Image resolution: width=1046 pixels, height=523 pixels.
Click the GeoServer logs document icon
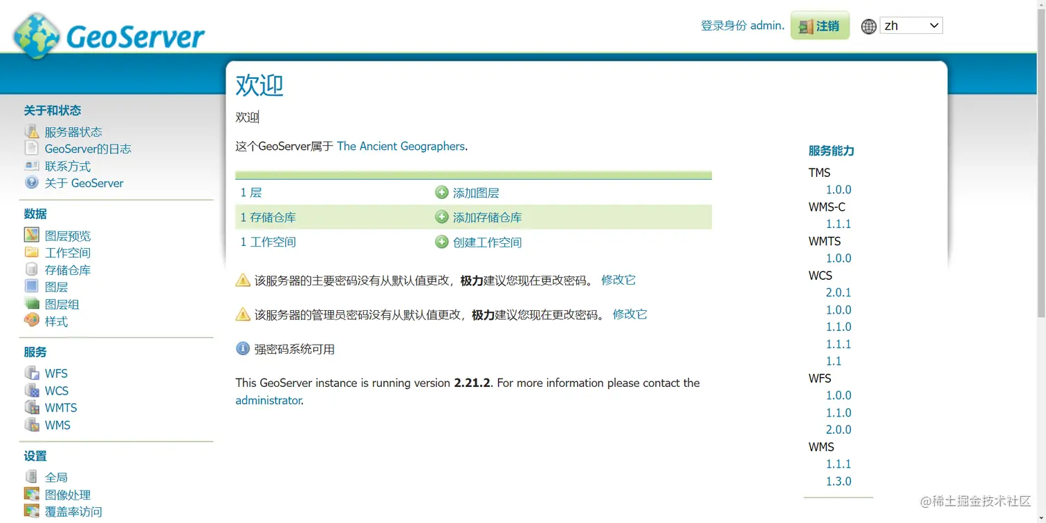pos(31,149)
